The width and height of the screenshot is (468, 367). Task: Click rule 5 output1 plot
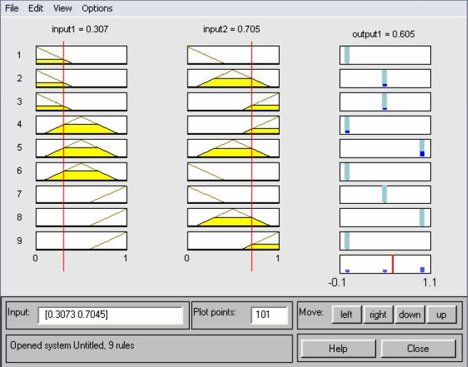pos(385,148)
